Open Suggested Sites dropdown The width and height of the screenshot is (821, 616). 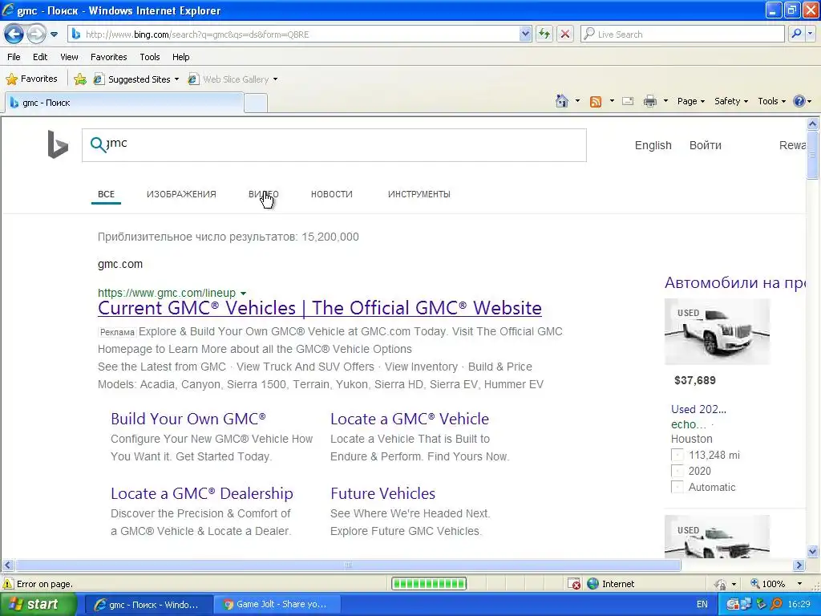click(x=135, y=79)
